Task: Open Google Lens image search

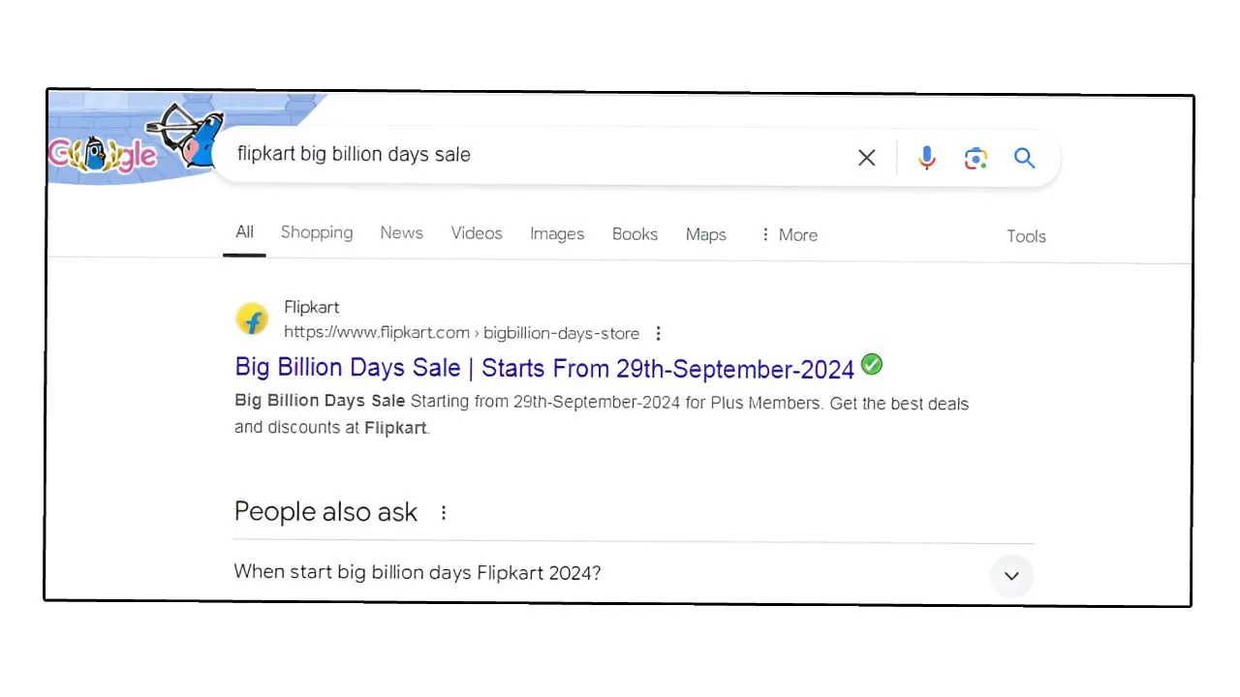Action: point(976,157)
